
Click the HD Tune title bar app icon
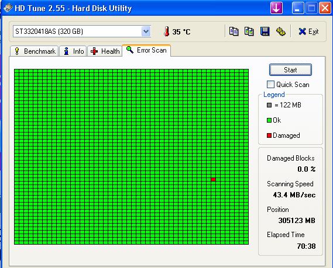(8, 8)
